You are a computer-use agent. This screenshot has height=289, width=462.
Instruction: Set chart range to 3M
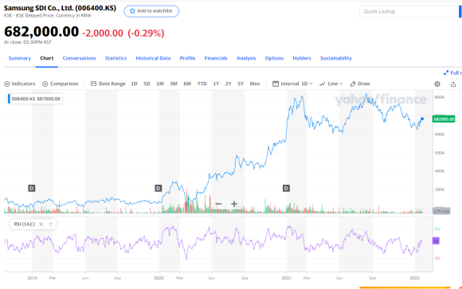tap(174, 84)
